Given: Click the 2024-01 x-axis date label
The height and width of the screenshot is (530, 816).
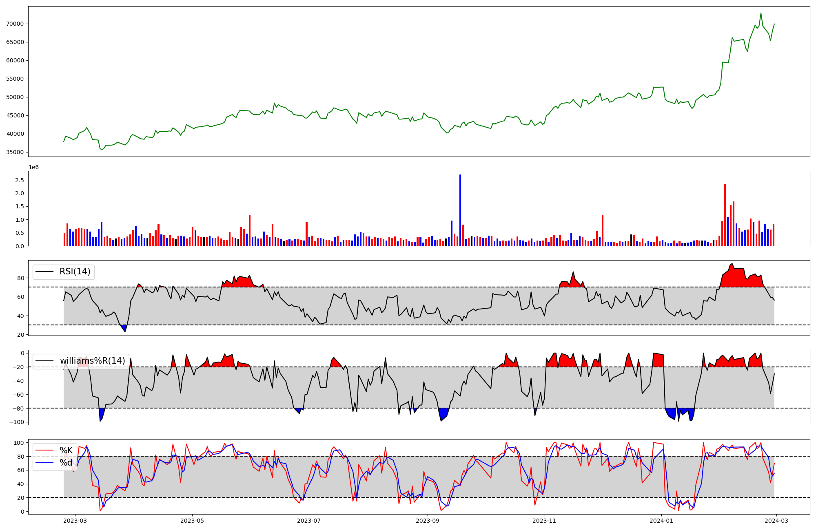Looking at the screenshot, I should click(x=661, y=521).
